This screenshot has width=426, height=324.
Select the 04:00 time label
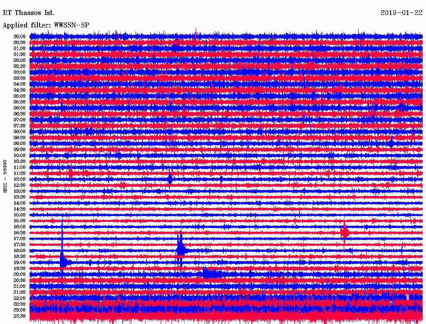pyautogui.click(x=20, y=84)
